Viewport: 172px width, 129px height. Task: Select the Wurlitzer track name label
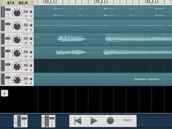27,74
